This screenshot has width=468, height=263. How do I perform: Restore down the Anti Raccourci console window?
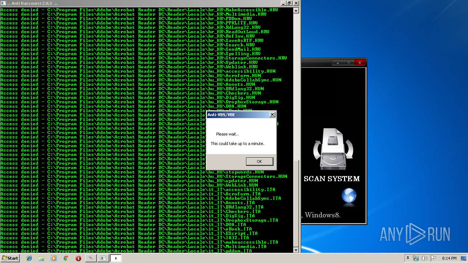point(289,3)
